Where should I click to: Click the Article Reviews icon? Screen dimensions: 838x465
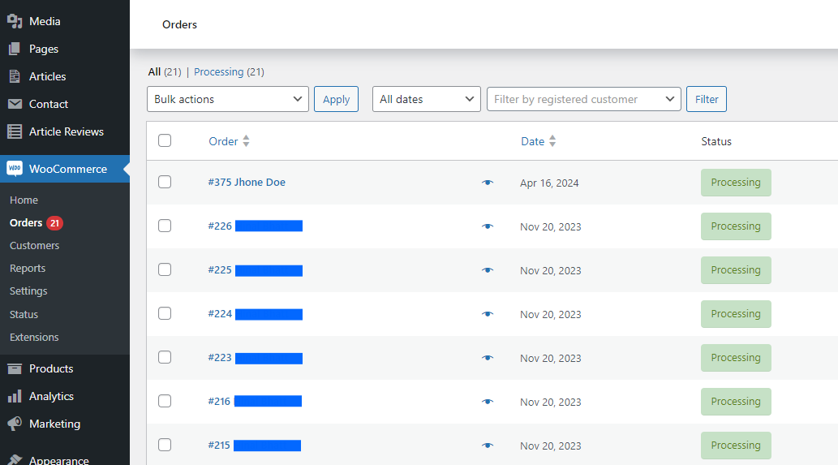[x=15, y=131]
